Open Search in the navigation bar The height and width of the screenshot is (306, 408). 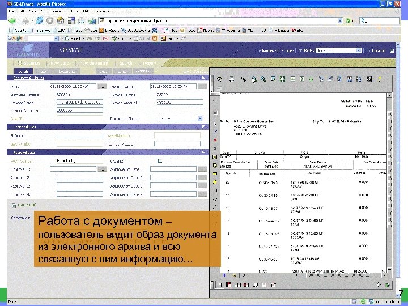pyautogui.click(x=126, y=63)
